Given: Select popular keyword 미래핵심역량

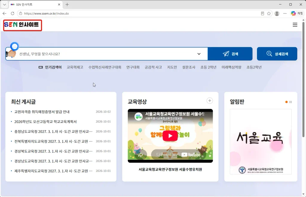Looking at the screenshot, I should tap(232, 67).
